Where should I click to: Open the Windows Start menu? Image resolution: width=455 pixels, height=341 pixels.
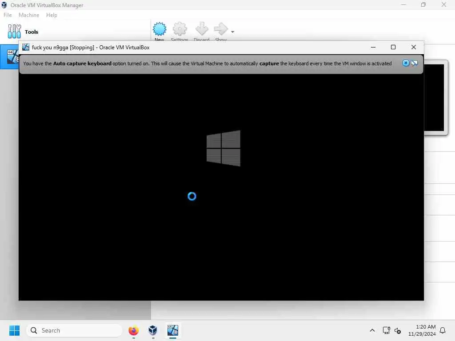click(x=14, y=330)
